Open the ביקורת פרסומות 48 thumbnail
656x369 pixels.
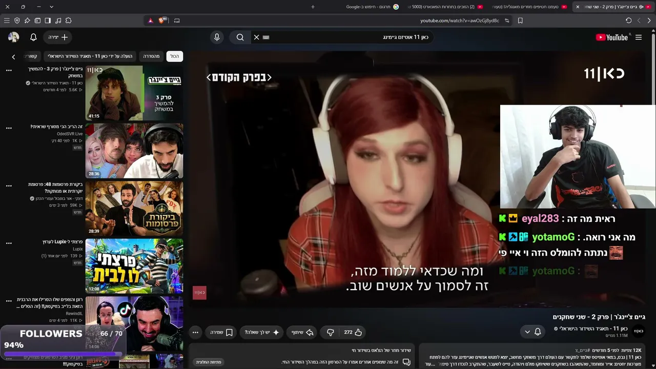(x=134, y=209)
